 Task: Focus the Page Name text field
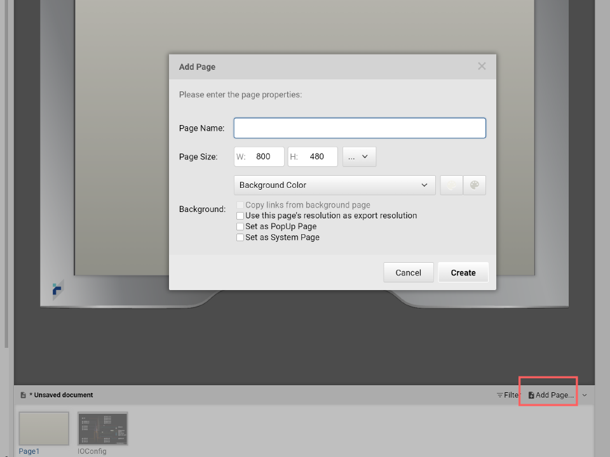(x=360, y=128)
